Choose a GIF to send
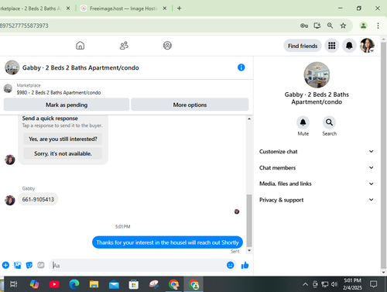 tap(41, 265)
